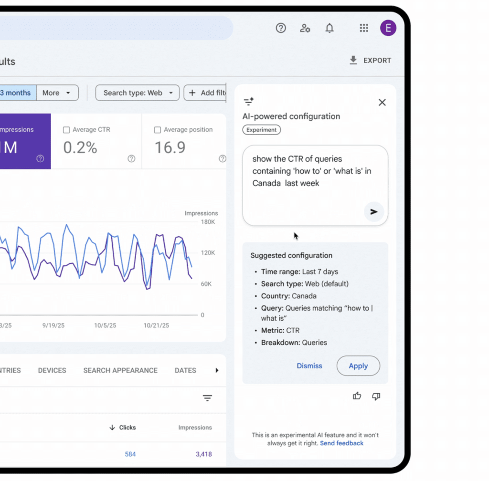
Task: Apply the suggested configuration
Action: coord(358,366)
